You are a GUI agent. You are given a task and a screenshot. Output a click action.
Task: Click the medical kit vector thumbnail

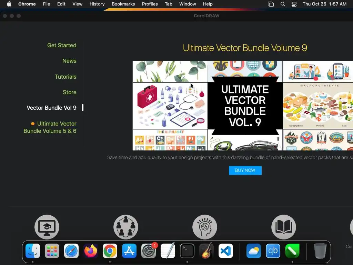tap(170, 106)
